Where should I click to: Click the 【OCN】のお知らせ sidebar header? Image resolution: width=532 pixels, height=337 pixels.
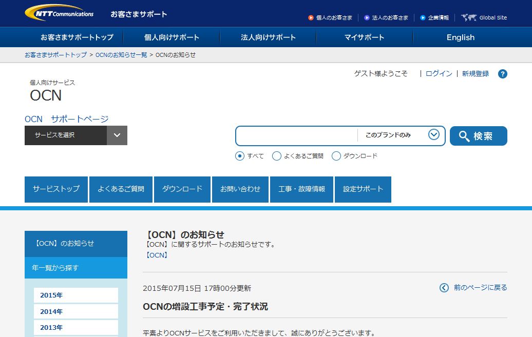click(76, 244)
